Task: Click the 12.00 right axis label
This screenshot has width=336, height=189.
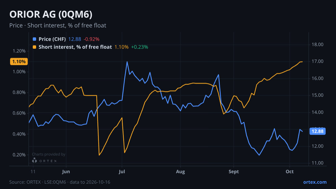Action: click(317, 146)
